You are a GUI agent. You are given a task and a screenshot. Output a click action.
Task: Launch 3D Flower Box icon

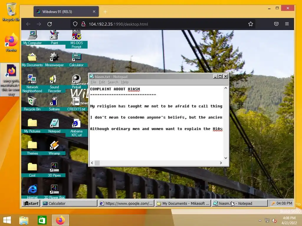tap(54, 192)
